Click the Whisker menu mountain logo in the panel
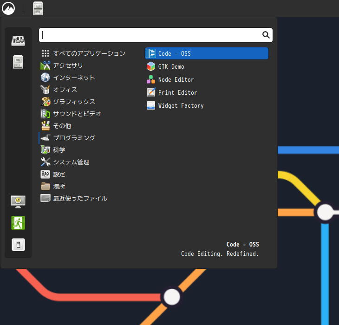339x325 pixels. click(x=8, y=8)
